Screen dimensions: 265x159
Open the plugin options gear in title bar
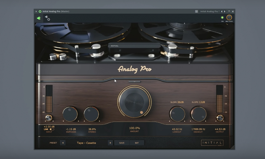point(40,11)
